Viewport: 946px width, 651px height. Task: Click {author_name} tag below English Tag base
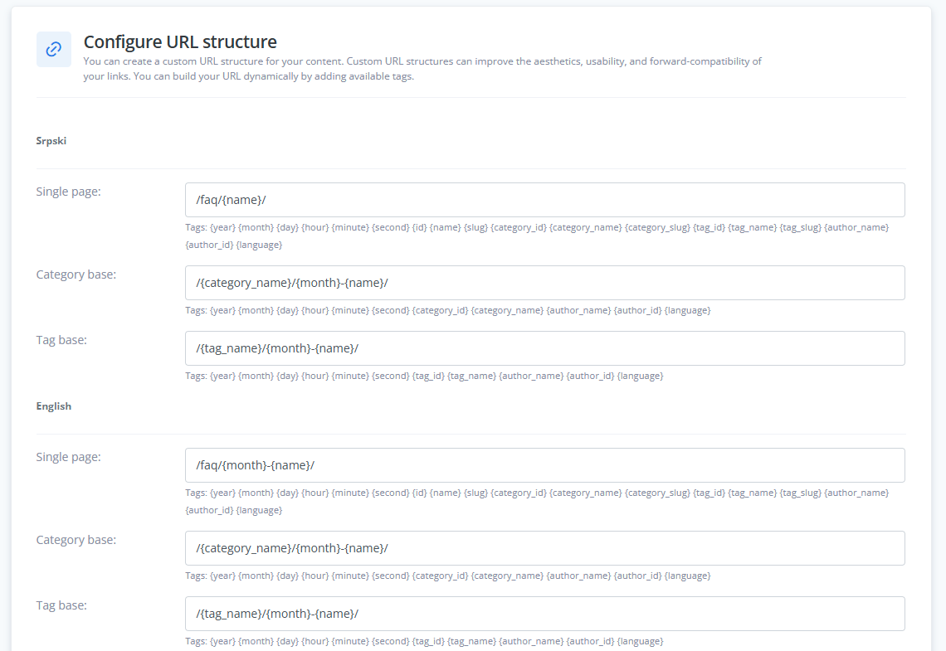pyautogui.click(x=531, y=641)
